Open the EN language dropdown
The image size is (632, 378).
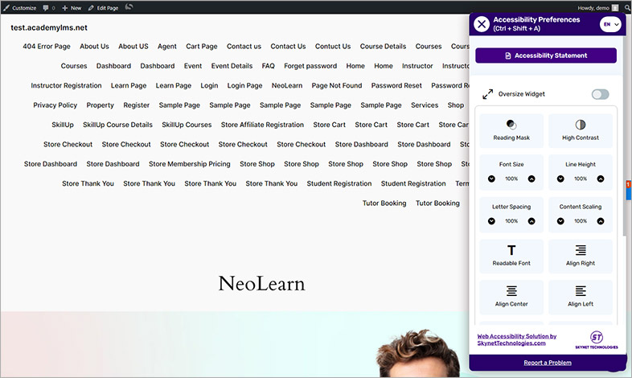(x=610, y=24)
